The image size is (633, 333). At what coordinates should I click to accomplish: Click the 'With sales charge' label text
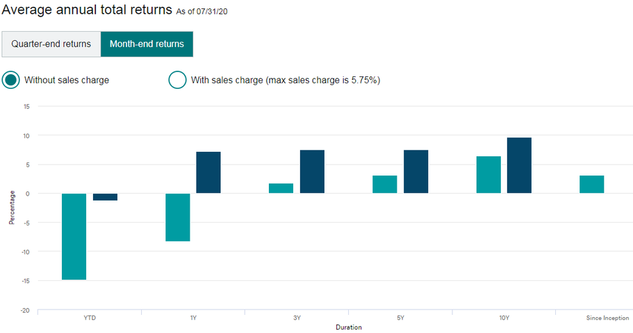(285, 80)
